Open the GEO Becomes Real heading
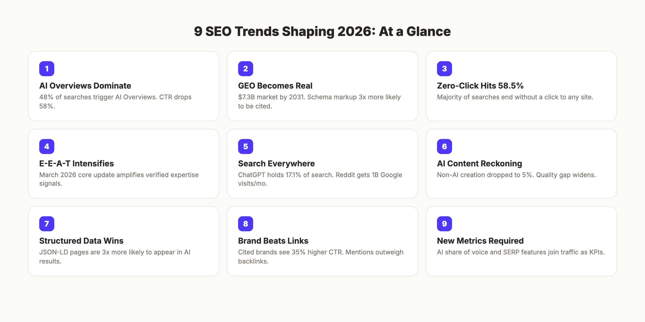The height and width of the screenshot is (322, 645). pos(275,86)
